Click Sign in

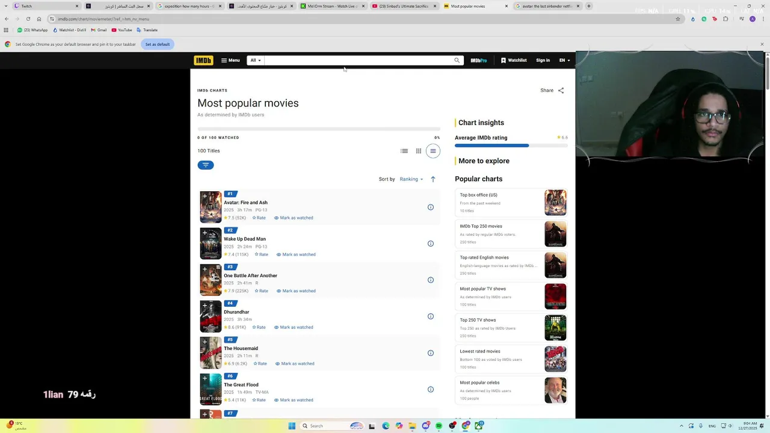[x=543, y=60]
